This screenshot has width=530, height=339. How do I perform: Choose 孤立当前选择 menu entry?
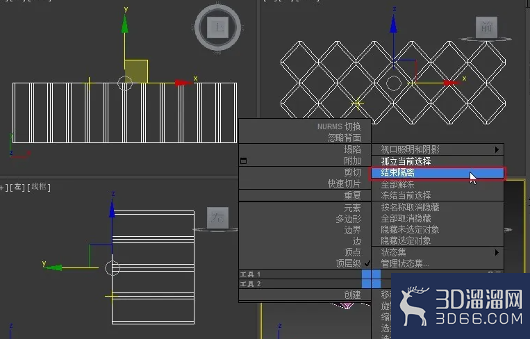click(x=406, y=161)
